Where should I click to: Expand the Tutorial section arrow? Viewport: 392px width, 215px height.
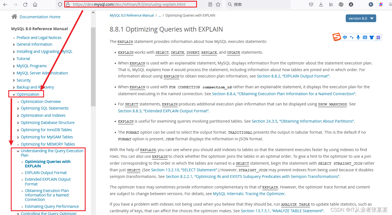(14, 59)
